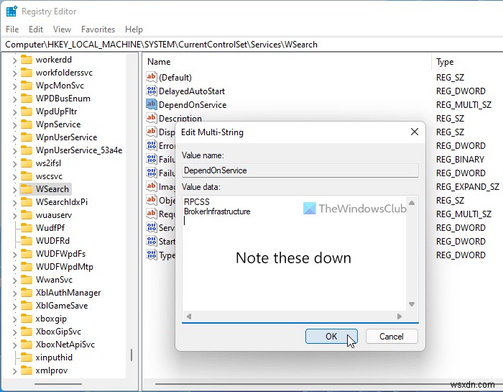Expand the XblGameSave tree node
Viewport: 503px width, 392px height.
14,306
